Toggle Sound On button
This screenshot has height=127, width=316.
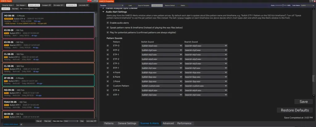[x=6, y=9]
